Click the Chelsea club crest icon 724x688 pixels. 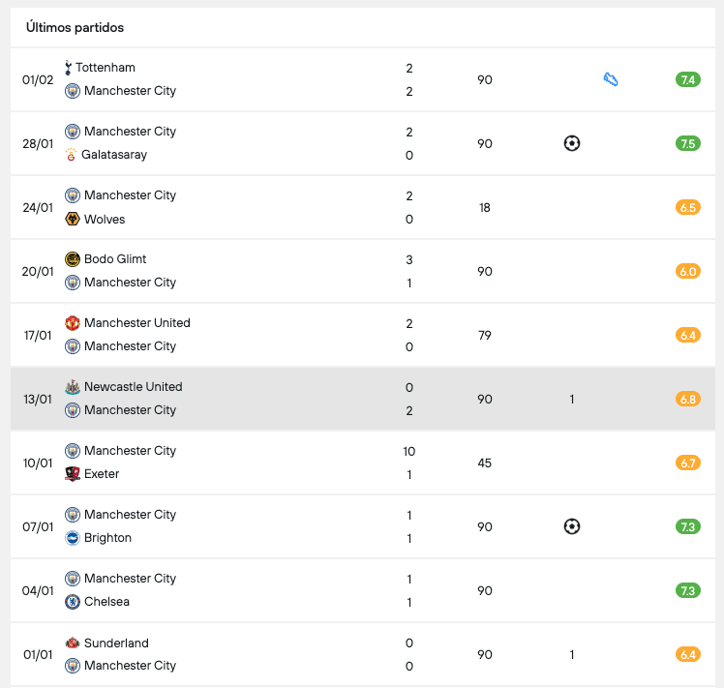[73, 602]
